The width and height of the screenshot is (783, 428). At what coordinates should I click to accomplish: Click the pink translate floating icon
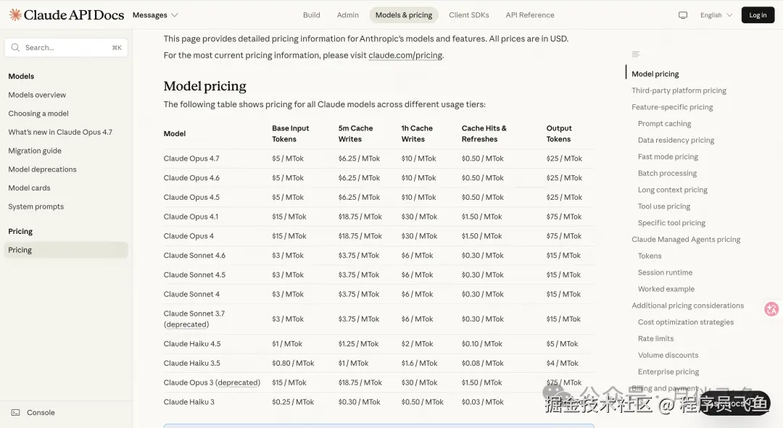pyautogui.click(x=771, y=309)
